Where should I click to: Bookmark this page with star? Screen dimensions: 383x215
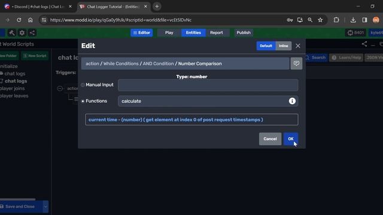(x=320, y=20)
